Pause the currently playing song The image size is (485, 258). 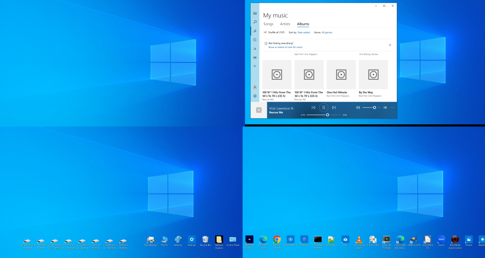coord(323,107)
